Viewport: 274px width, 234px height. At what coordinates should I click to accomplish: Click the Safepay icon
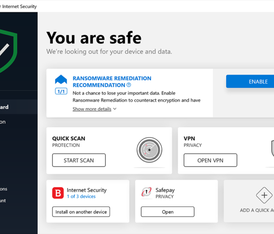click(147, 192)
